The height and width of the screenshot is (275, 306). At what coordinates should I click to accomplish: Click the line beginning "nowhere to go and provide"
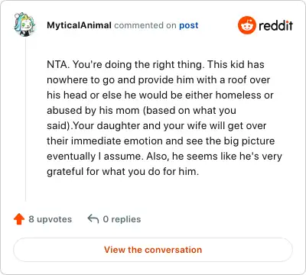(158, 80)
